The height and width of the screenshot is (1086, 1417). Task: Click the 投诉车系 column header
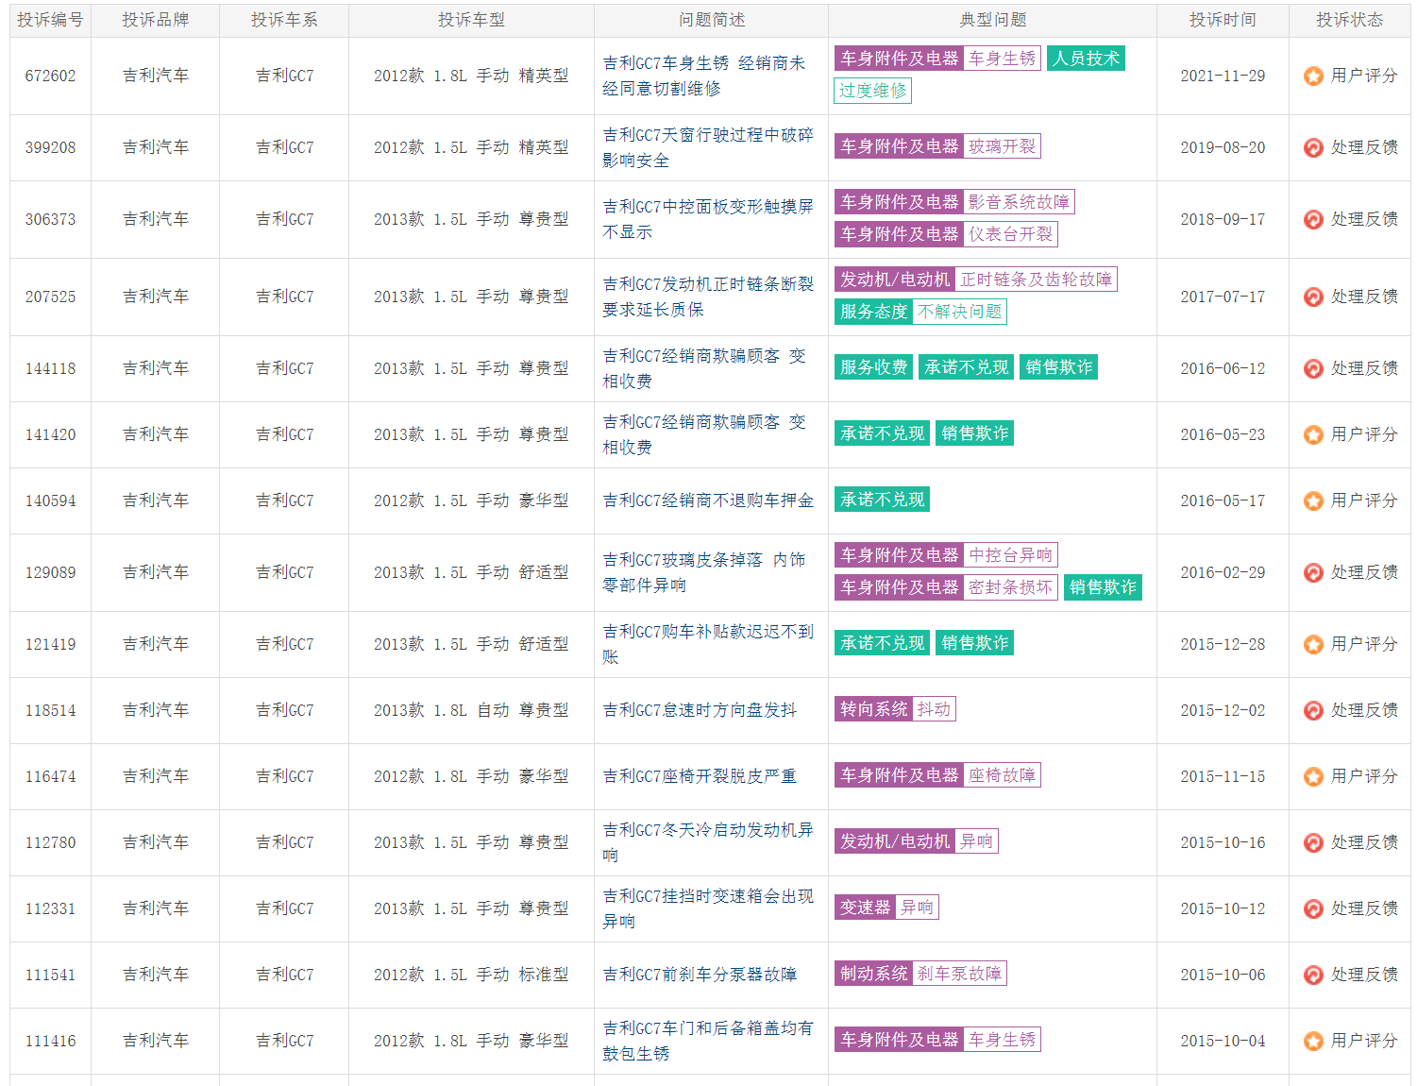click(284, 20)
